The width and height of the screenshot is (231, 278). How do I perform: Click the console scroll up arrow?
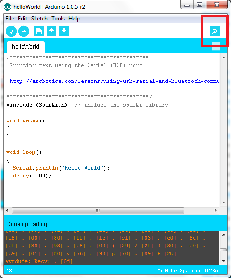[224, 235]
